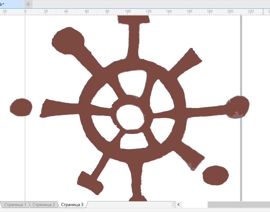The width and height of the screenshot is (270, 212).
Task: Select the active document tab
Action: [12, 4]
